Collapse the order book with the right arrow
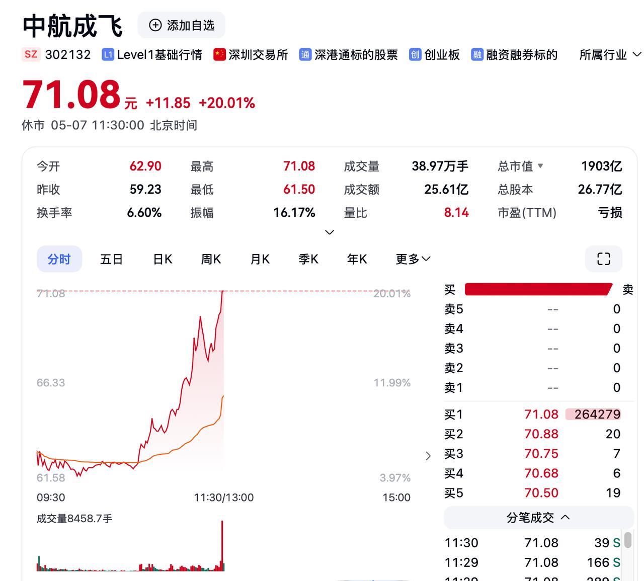644x581 pixels. click(x=428, y=456)
